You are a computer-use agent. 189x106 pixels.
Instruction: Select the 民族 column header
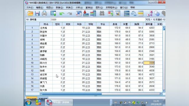point(68,24)
